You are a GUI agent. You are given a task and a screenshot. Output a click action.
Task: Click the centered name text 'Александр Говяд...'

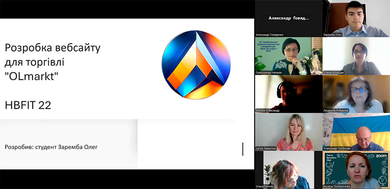pos(288,18)
